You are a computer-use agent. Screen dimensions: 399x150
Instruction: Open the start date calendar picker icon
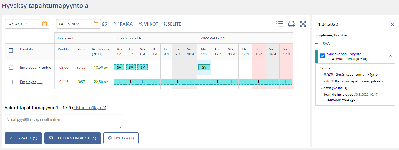coord(44,24)
